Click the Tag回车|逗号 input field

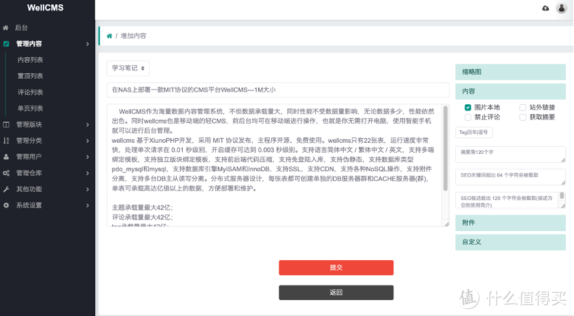(474, 132)
